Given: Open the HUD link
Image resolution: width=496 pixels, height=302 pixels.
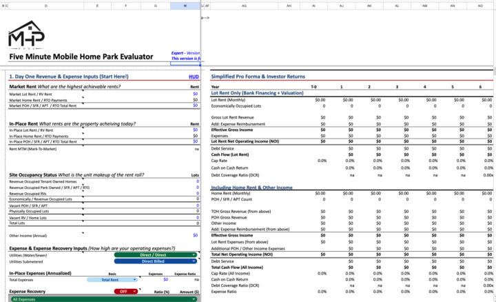Looking at the screenshot, I should (x=194, y=77).
